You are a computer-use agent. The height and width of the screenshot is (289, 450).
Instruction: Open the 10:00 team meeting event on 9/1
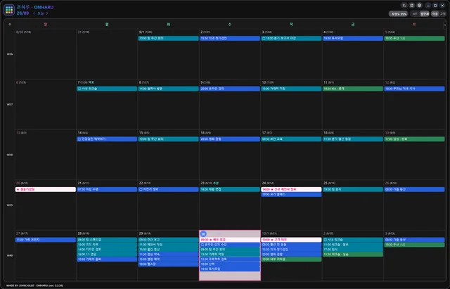click(169, 39)
